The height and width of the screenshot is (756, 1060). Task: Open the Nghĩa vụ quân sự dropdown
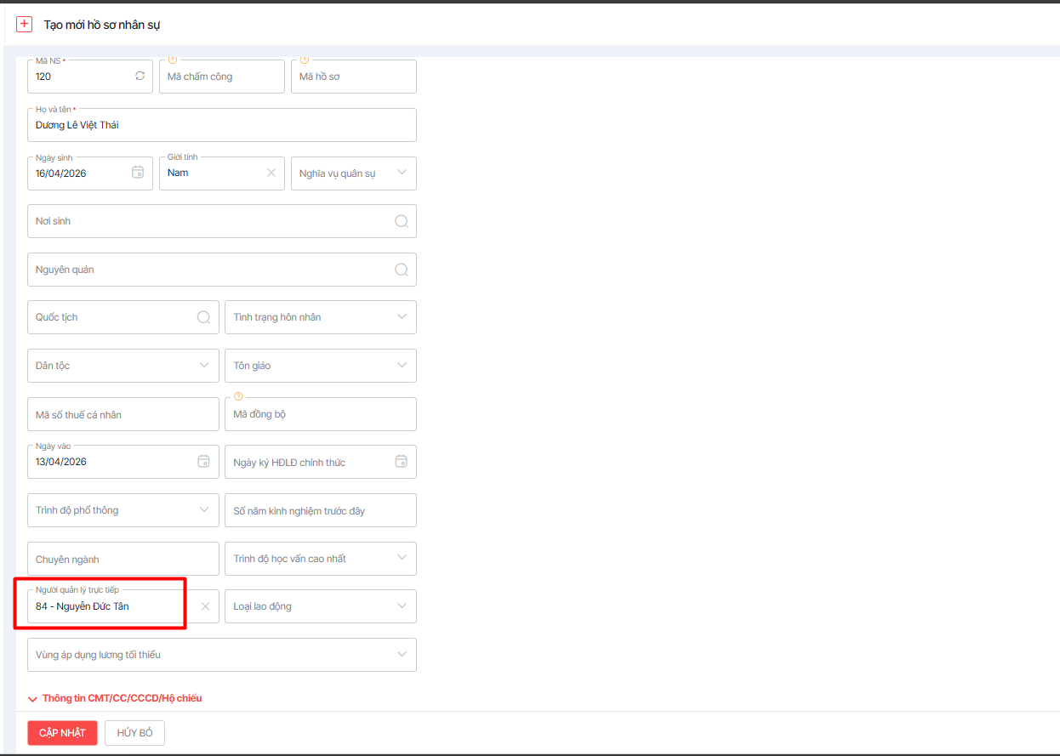tap(402, 173)
